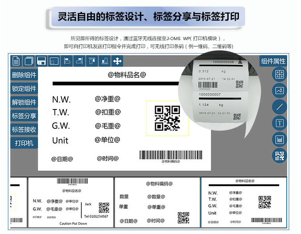Open the 组件属性 properties panel

(x=273, y=61)
